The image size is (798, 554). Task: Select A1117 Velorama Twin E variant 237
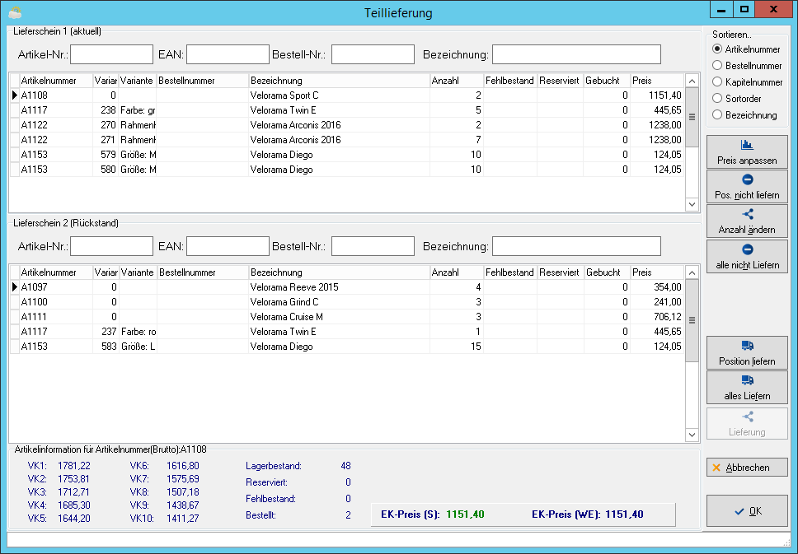tap(346, 332)
